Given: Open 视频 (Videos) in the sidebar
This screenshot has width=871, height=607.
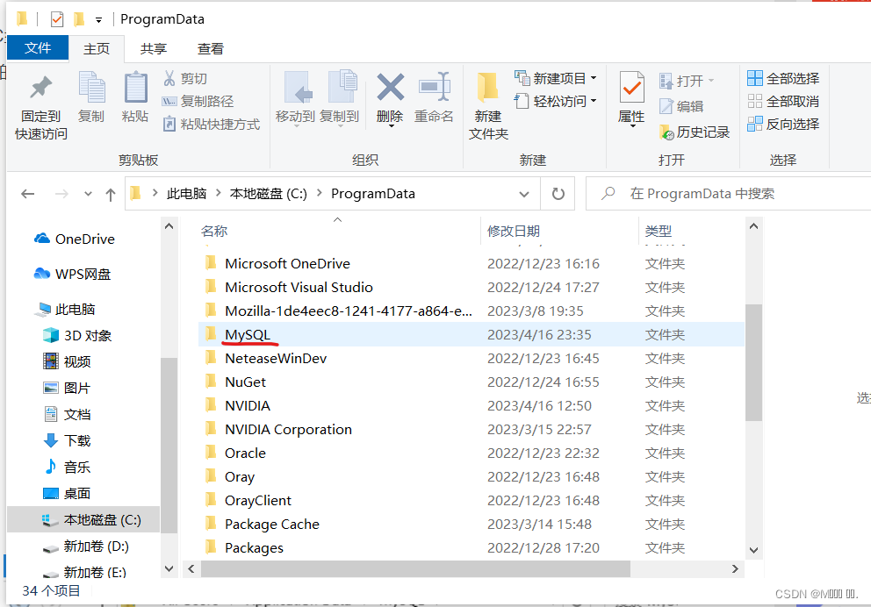Looking at the screenshot, I should click(67, 361).
